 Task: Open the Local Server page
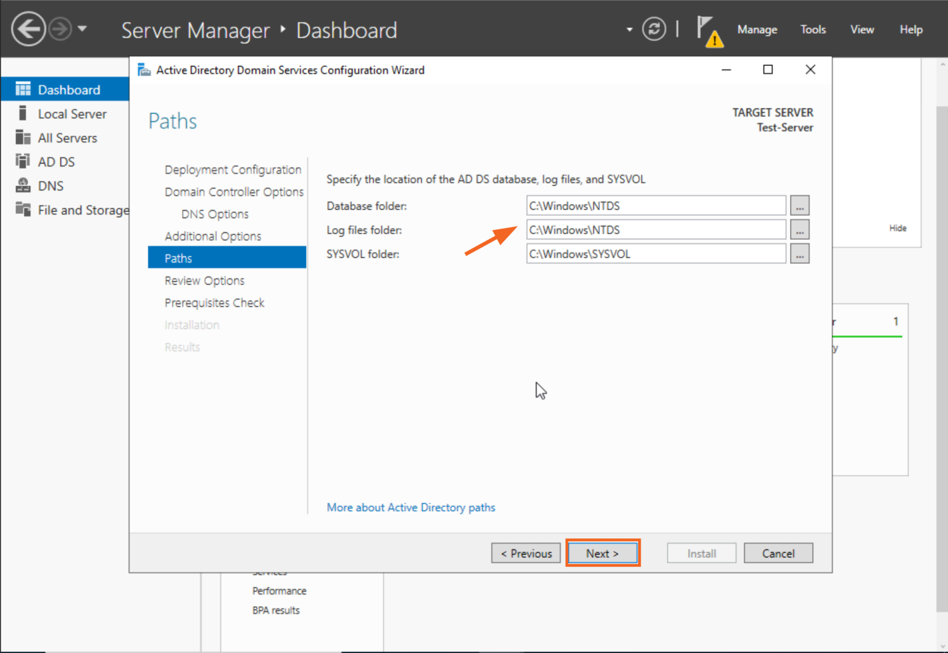[x=72, y=113]
